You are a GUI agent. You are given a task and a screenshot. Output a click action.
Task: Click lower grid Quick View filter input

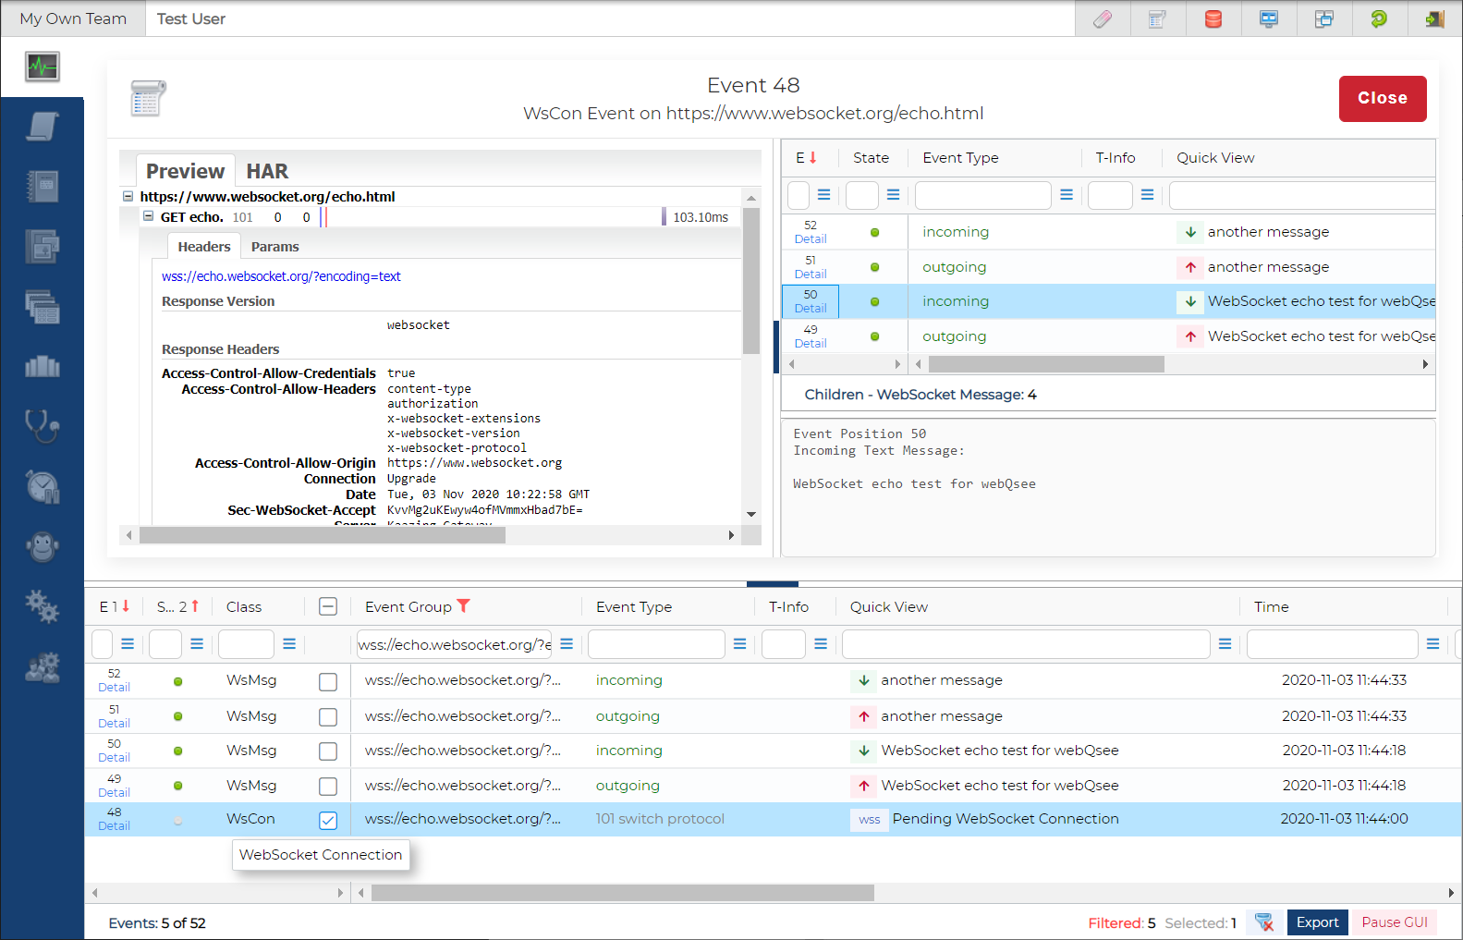1026,644
